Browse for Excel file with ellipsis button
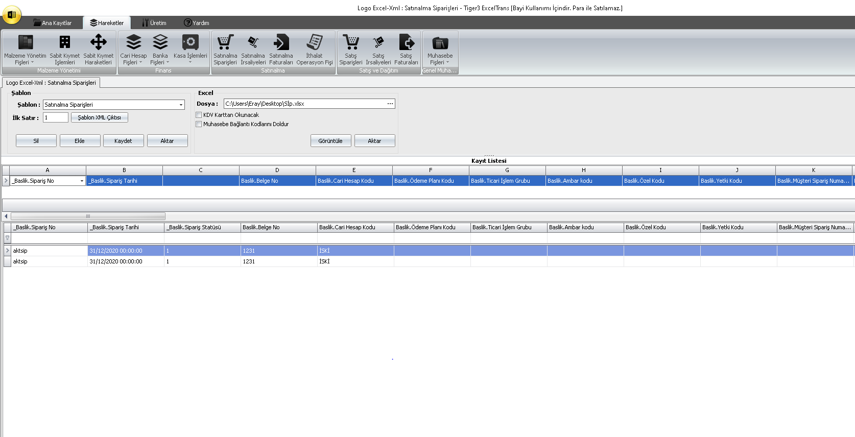The image size is (855, 437). (x=390, y=104)
